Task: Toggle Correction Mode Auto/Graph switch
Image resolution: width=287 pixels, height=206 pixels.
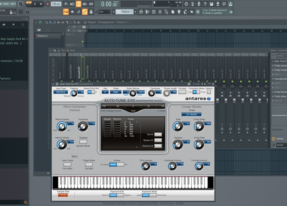Action: pos(196,92)
